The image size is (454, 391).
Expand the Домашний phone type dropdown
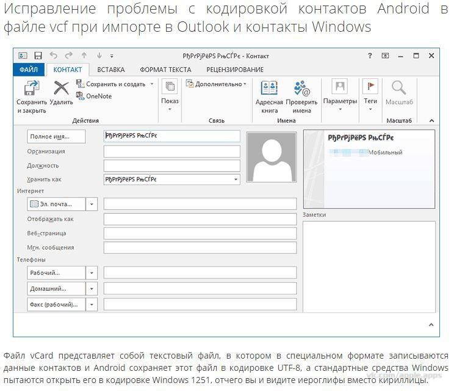point(92,289)
